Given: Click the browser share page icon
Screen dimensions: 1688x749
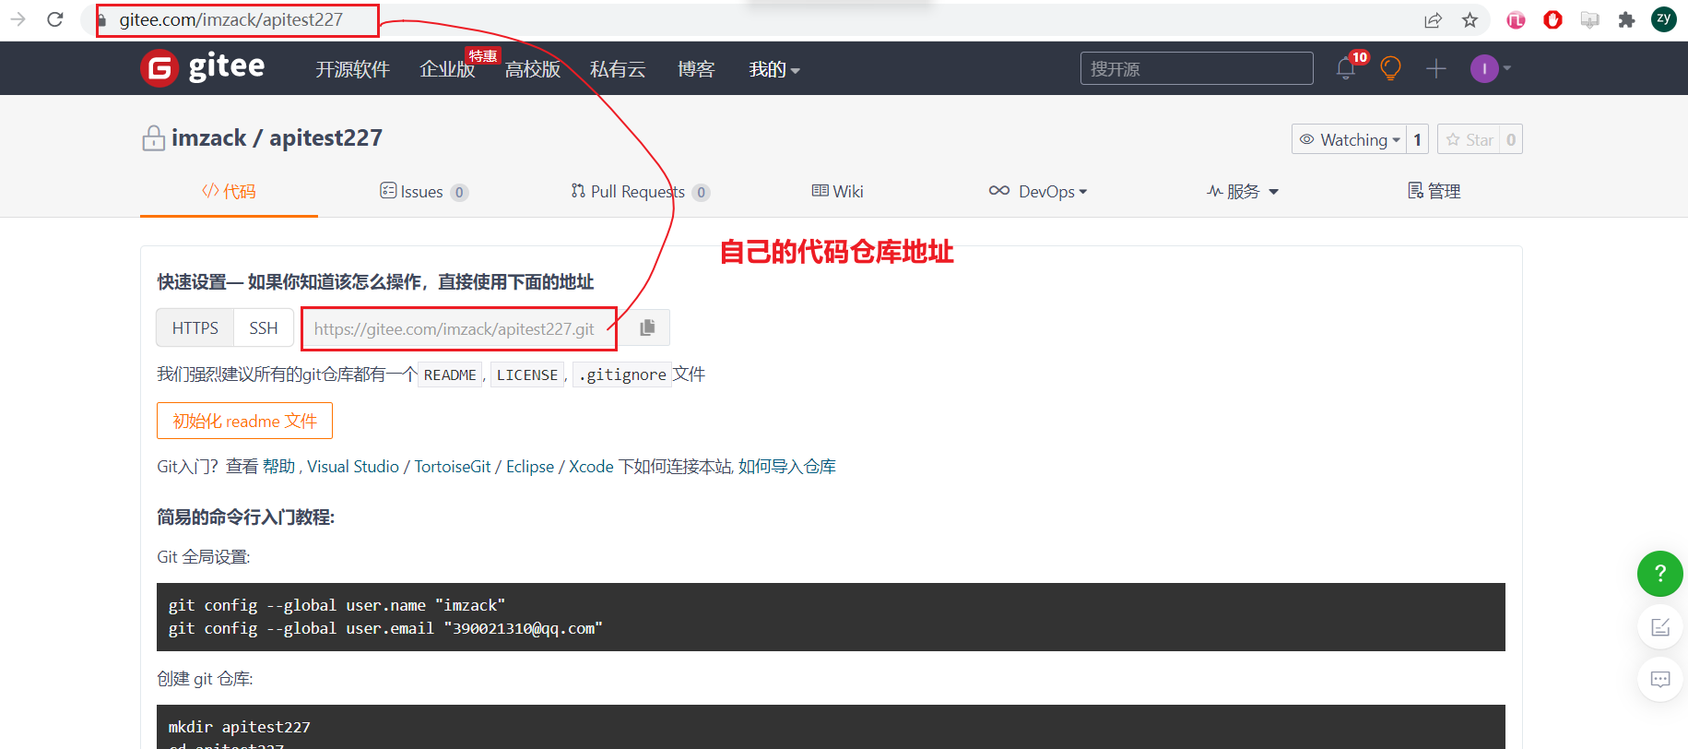Looking at the screenshot, I should coord(1433,19).
